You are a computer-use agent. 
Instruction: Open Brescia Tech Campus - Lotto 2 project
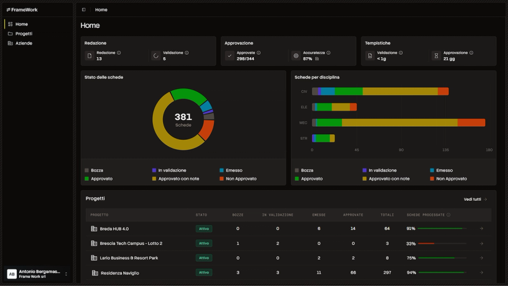coord(131,243)
